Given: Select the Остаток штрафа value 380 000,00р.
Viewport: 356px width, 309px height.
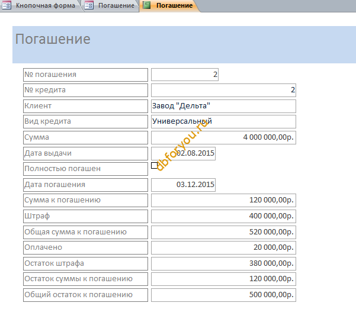Looking at the screenshot, I should [223, 263].
